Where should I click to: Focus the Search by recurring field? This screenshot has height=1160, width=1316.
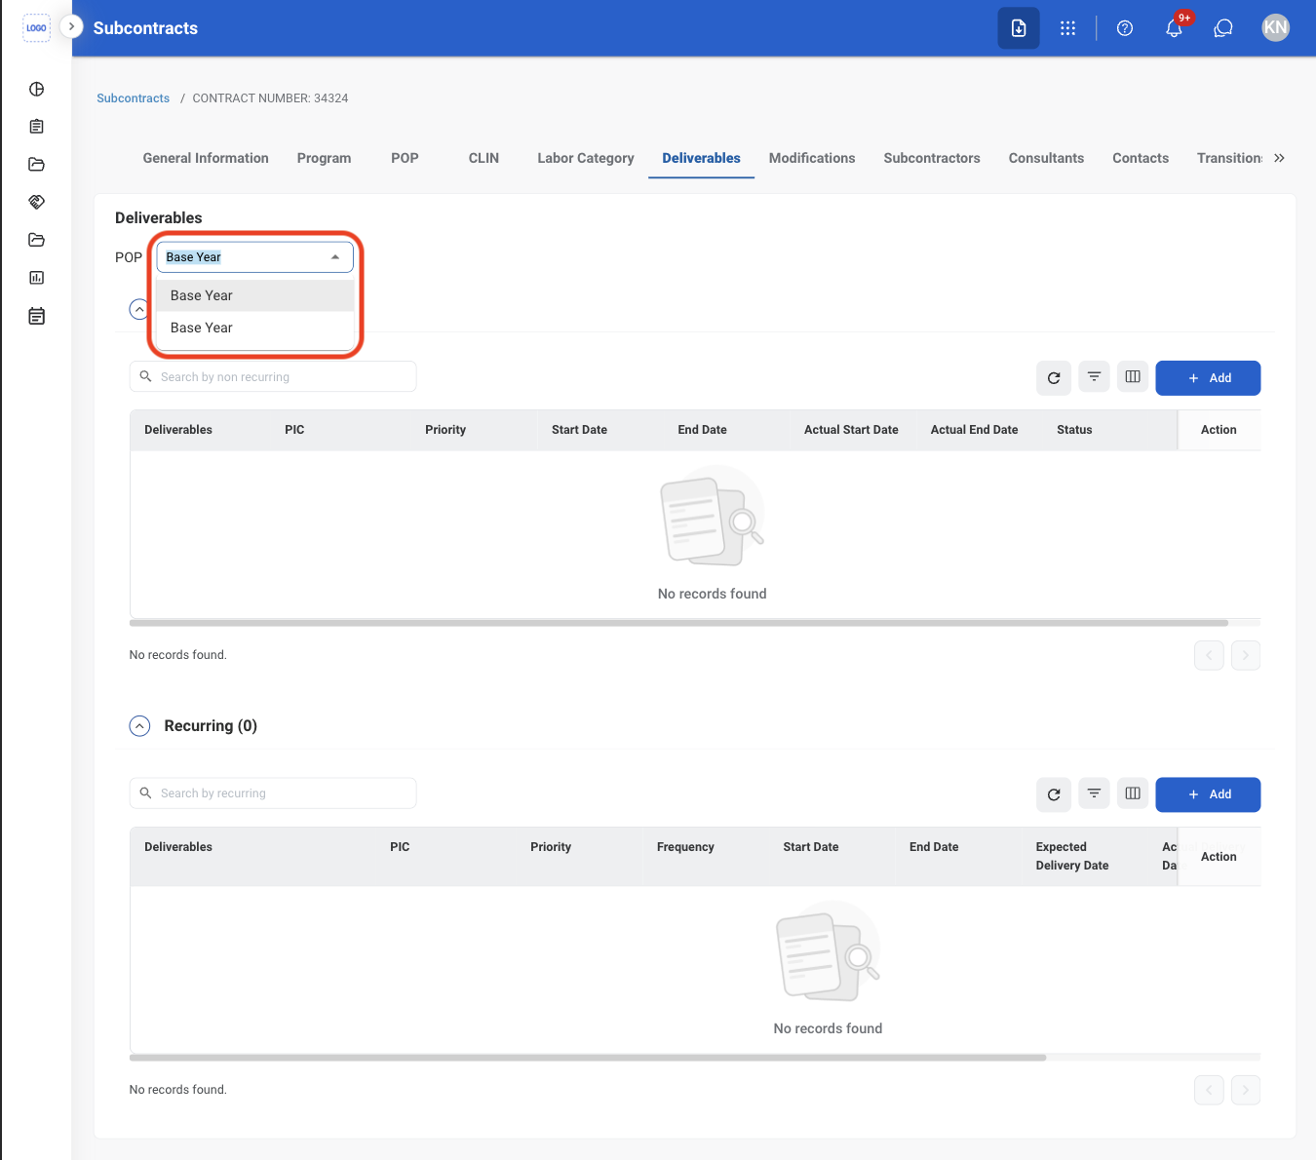point(273,793)
